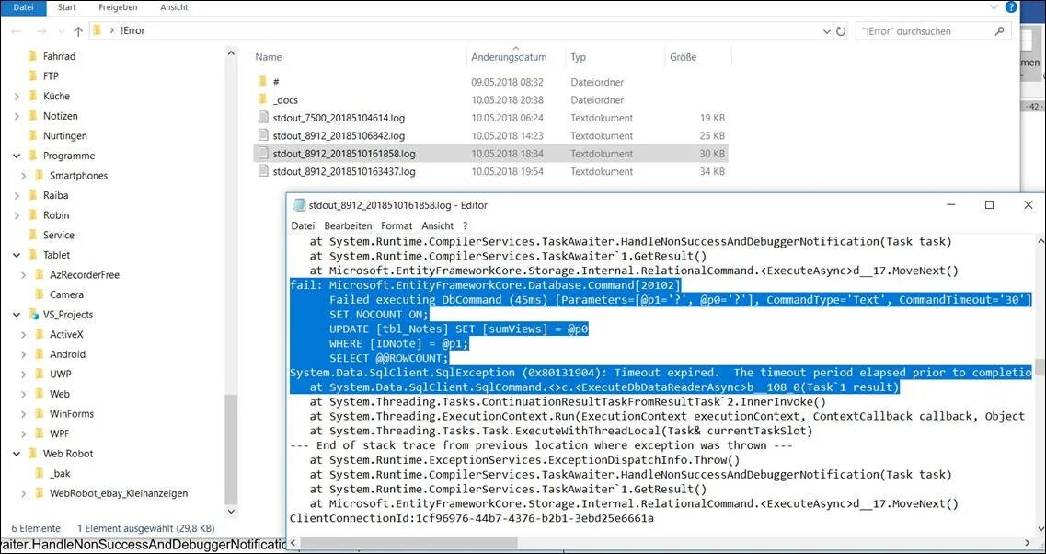1046x554 pixels.
Task: Sort by the Größe column header
Action: (684, 57)
